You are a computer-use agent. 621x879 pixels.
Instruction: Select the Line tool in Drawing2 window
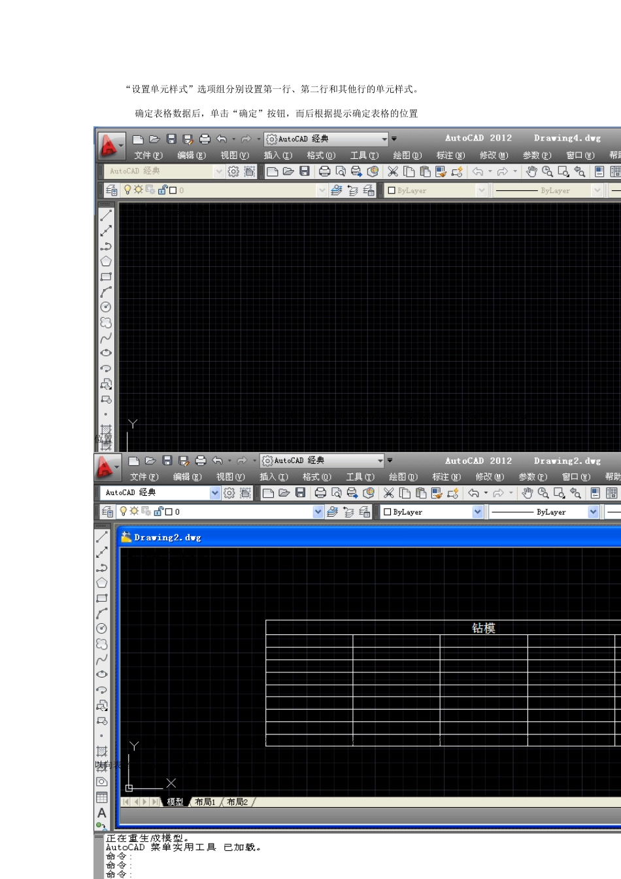[x=102, y=537]
